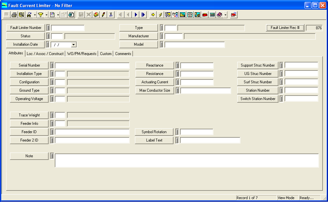Click the Label Text input field

(210, 140)
